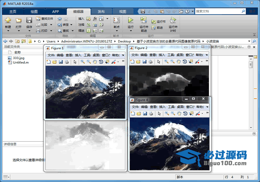Click the Run and Time (运行并计时) icon
260x182 pixels.
173,20
